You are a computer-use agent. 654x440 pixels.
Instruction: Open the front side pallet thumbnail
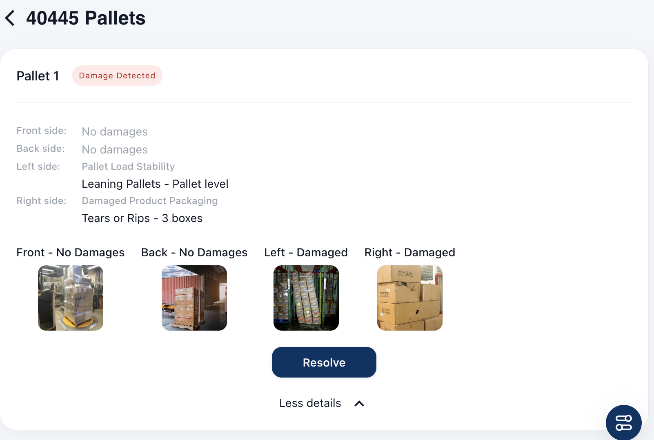click(x=71, y=298)
